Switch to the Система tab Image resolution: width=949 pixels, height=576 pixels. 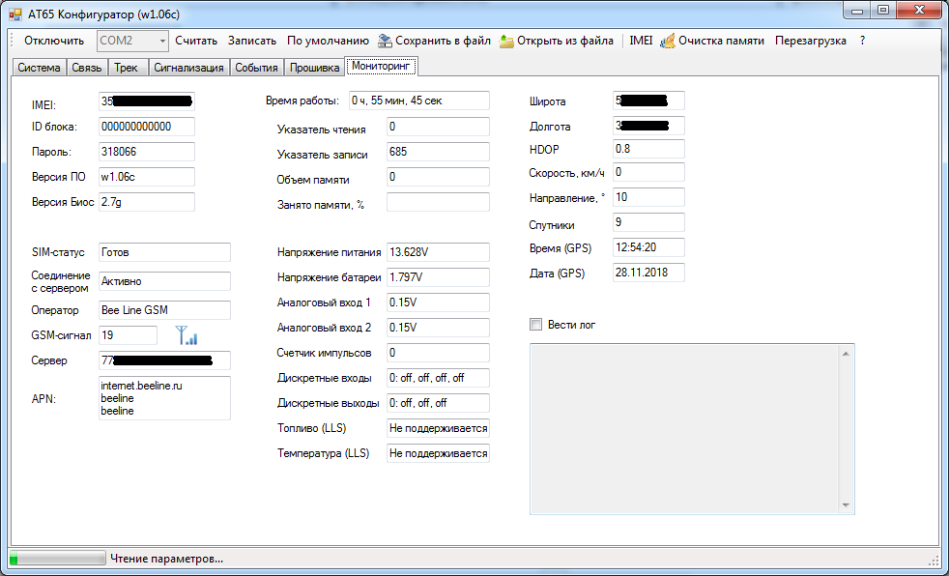[39, 68]
